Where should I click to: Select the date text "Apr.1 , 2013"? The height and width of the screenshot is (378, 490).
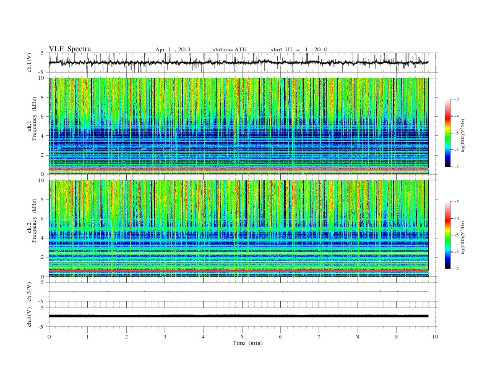pyautogui.click(x=173, y=49)
